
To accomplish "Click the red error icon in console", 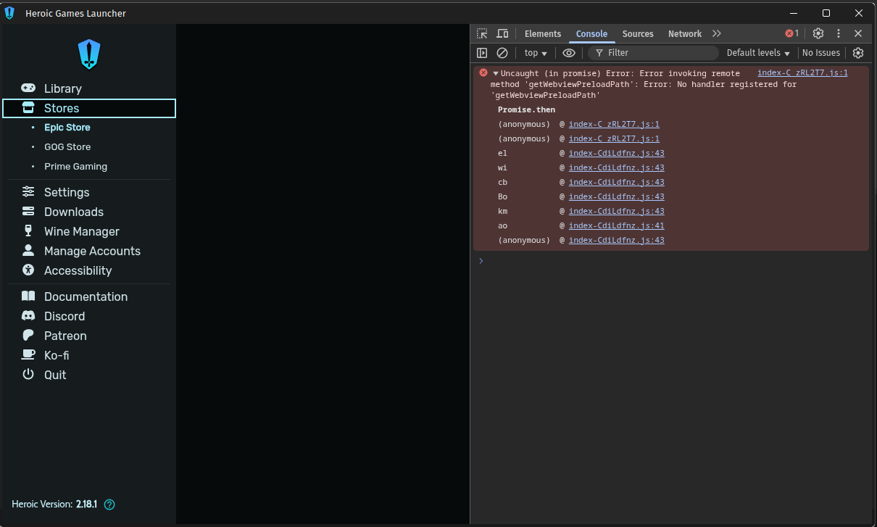I will pos(483,72).
